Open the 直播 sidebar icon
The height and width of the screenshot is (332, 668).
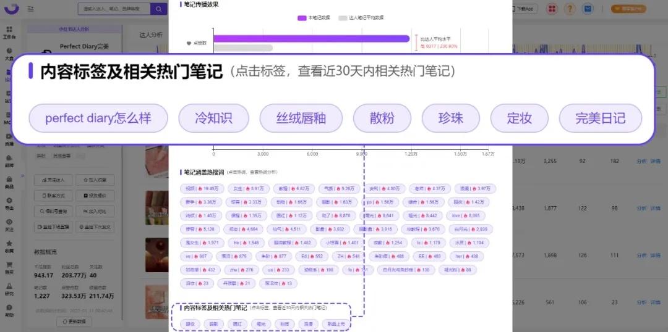pyautogui.click(x=9, y=139)
